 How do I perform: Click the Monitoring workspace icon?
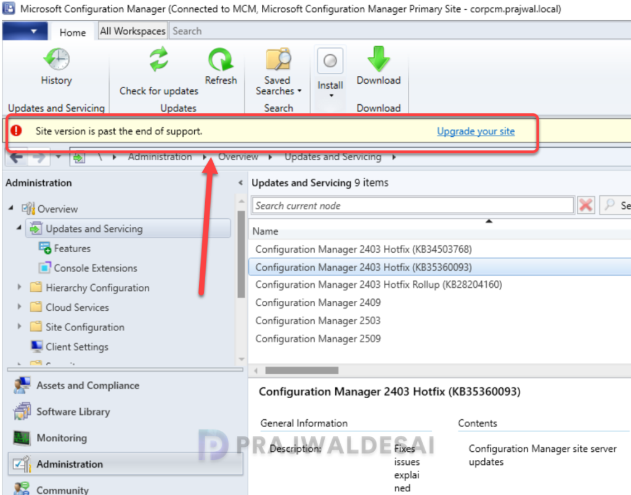pyautogui.click(x=22, y=438)
